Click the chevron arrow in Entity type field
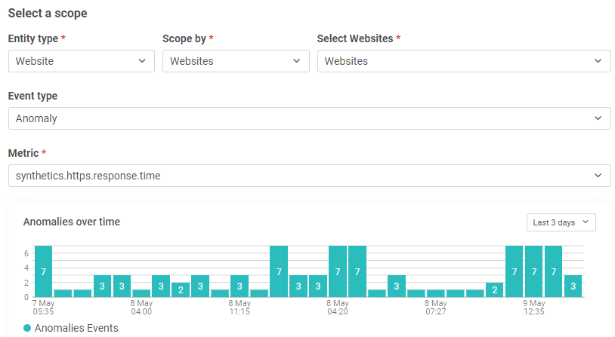This screenshot has width=615, height=337. coord(142,61)
